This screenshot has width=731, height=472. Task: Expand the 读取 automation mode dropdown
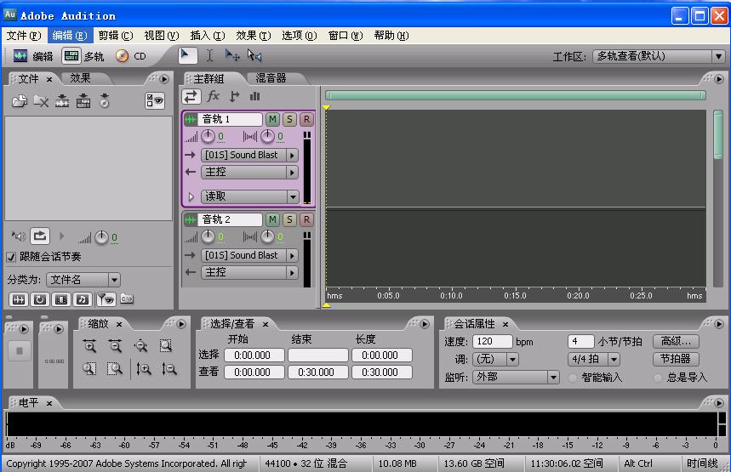point(293,196)
